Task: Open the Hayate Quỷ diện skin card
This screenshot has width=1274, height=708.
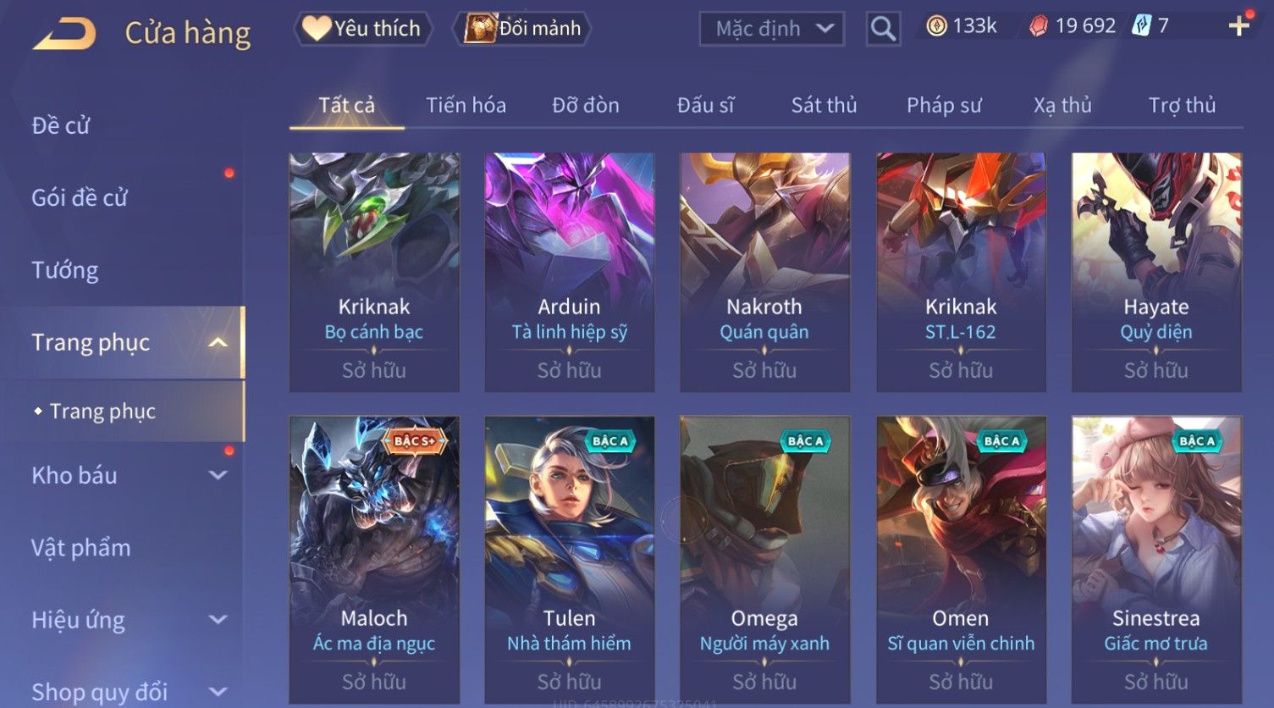Action: (1156, 272)
